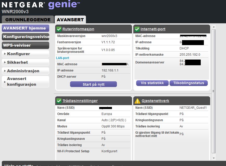Click the green check icon beside Internett-port
This screenshot has height=166, width=226.
pos(137,29)
